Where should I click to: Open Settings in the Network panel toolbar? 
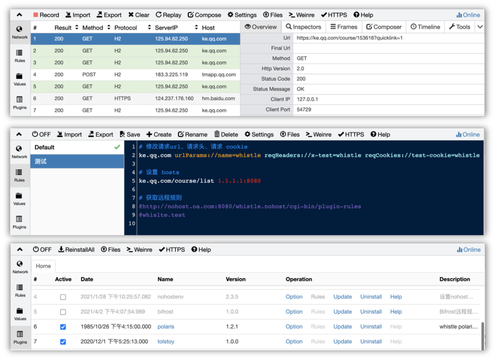click(242, 15)
